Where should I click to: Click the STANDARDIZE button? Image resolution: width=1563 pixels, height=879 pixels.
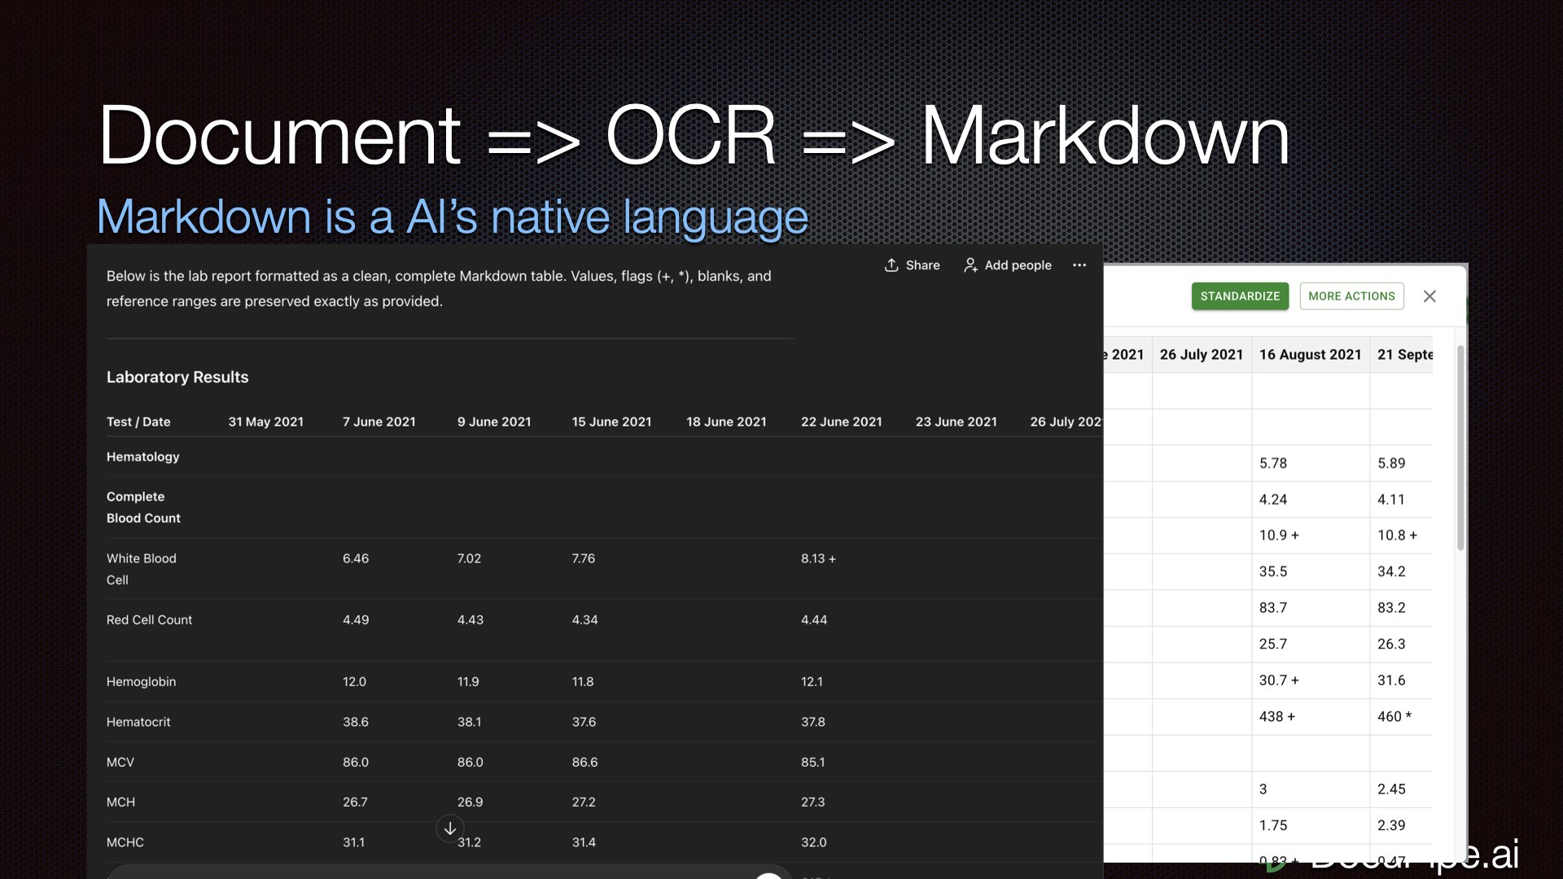(1240, 296)
